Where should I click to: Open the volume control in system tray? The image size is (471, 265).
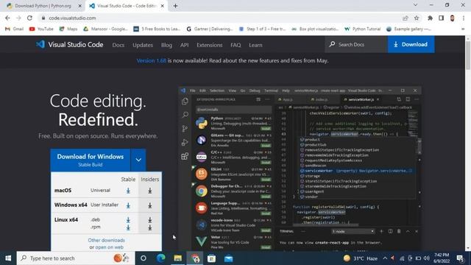pyautogui.click(x=426, y=258)
